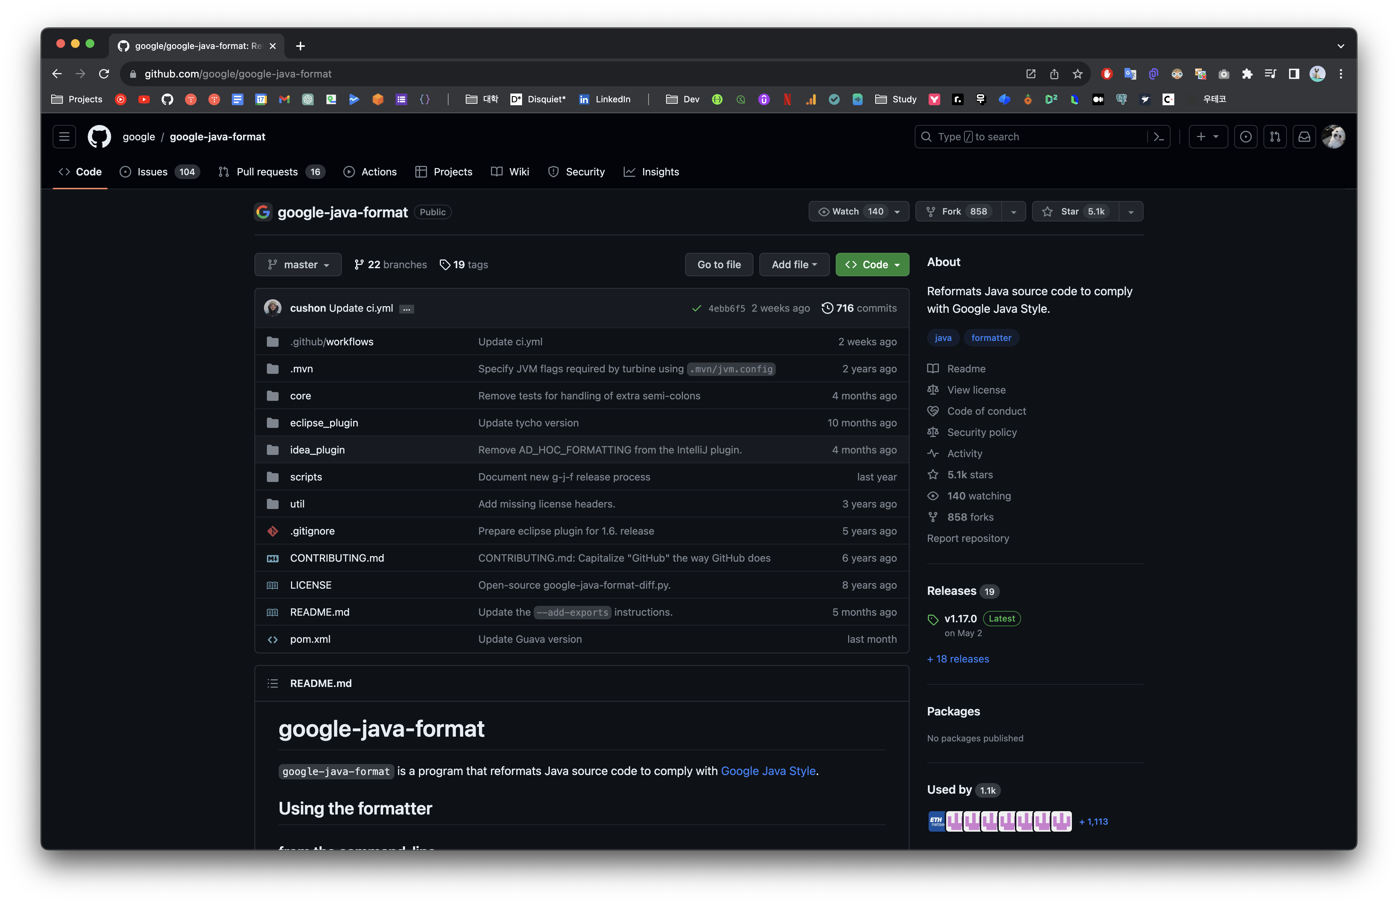Click the Go to file button

(x=719, y=265)
